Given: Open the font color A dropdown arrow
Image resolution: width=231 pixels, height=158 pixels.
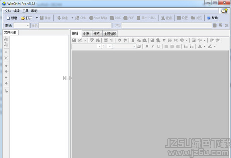Looking at the screenshot, I should tap(205, 46).
